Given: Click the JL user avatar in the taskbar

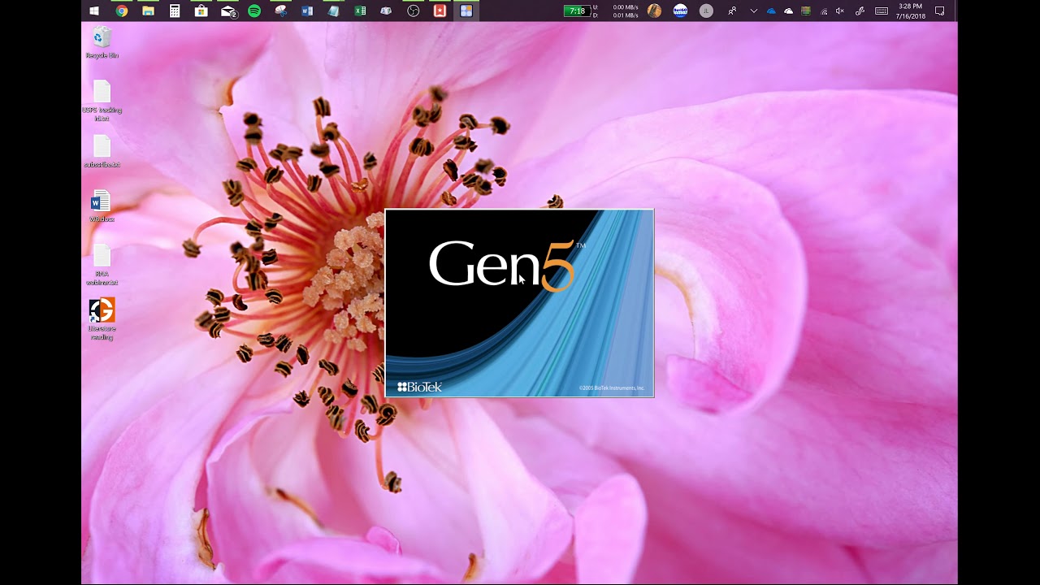Looking at the screenshot, I should click(707, 11).
